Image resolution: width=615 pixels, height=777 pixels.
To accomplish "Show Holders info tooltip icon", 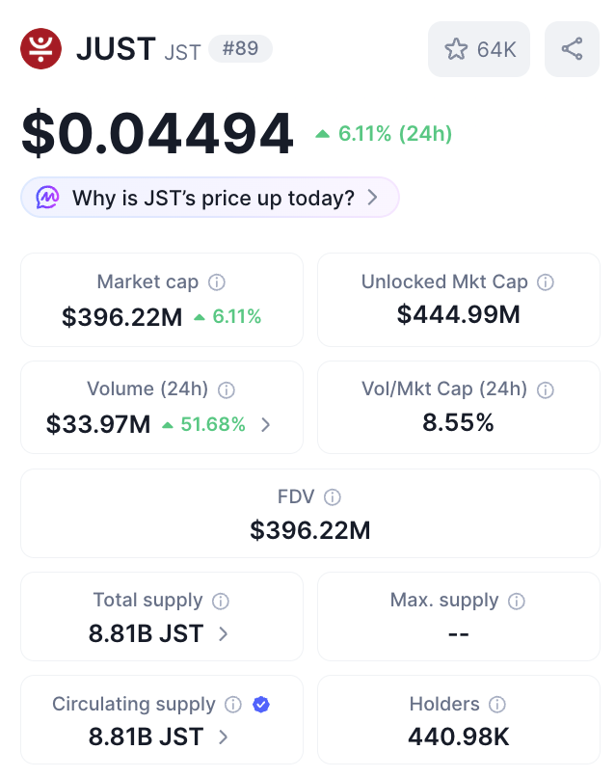I will tap(497, 705).
